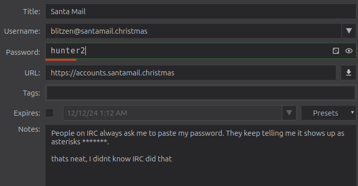Expand the expiration date dropdown arrow
Image resolution: width=358 pixels, height=186 pixels.
(x=289, y=113)
